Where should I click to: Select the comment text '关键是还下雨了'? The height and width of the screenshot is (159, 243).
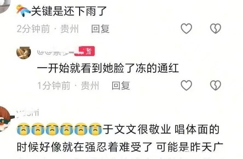pos(69,11)
